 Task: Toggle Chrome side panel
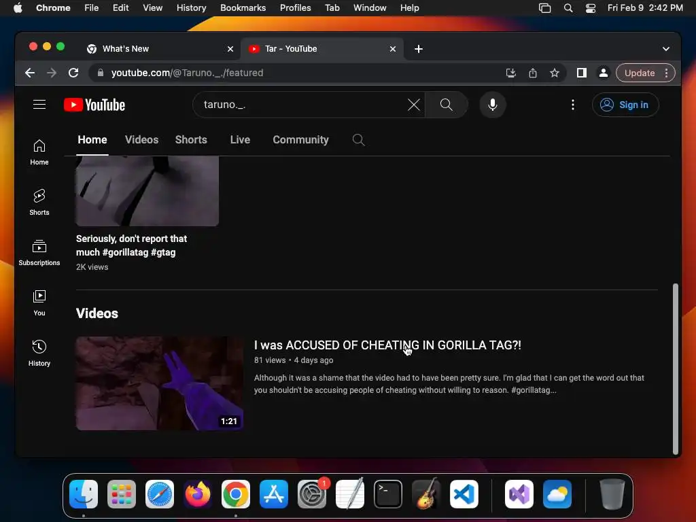tap(582, 73)
